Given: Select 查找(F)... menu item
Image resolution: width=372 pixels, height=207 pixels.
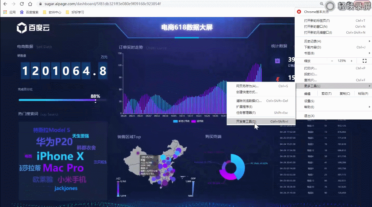Looking at the screenshot, I should pos(333,80).
